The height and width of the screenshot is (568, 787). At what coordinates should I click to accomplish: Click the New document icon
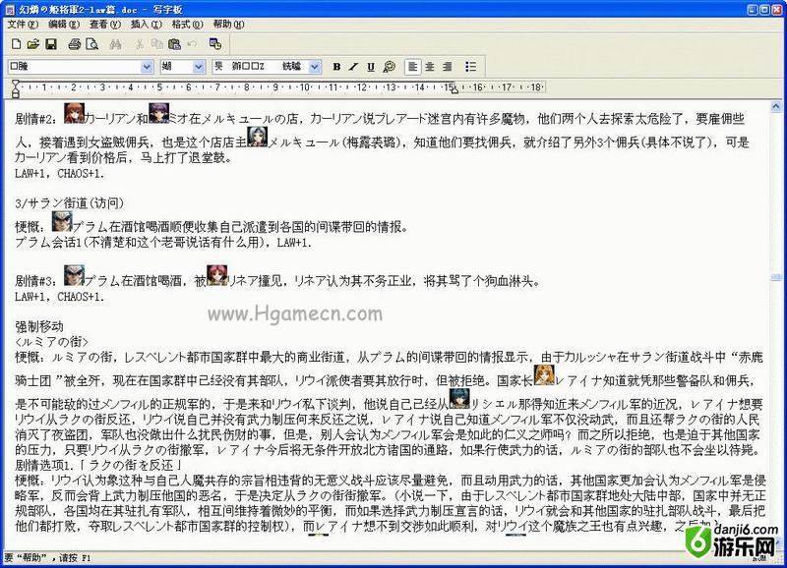coord(14,44)
